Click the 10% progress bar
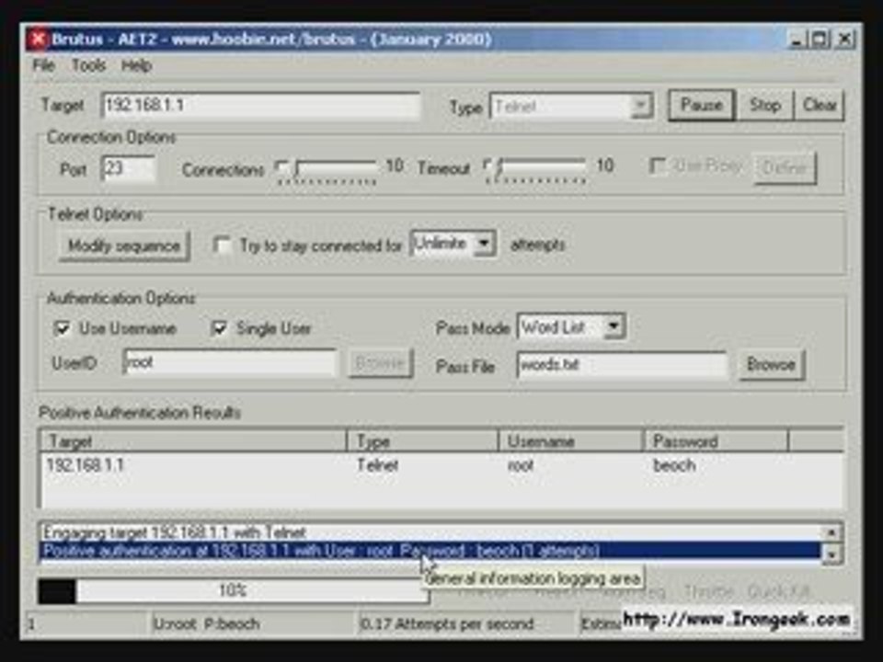Viewport: 883px width, 662px height. (x=234, y=591)
